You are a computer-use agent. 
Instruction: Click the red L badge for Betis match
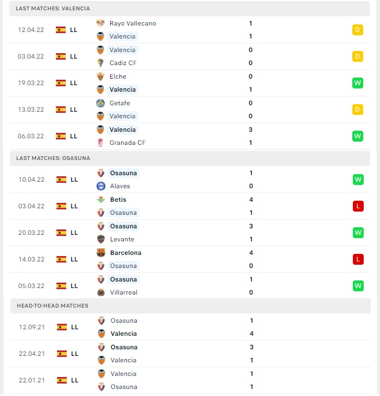pyautogui.click(x=358, y=206)
